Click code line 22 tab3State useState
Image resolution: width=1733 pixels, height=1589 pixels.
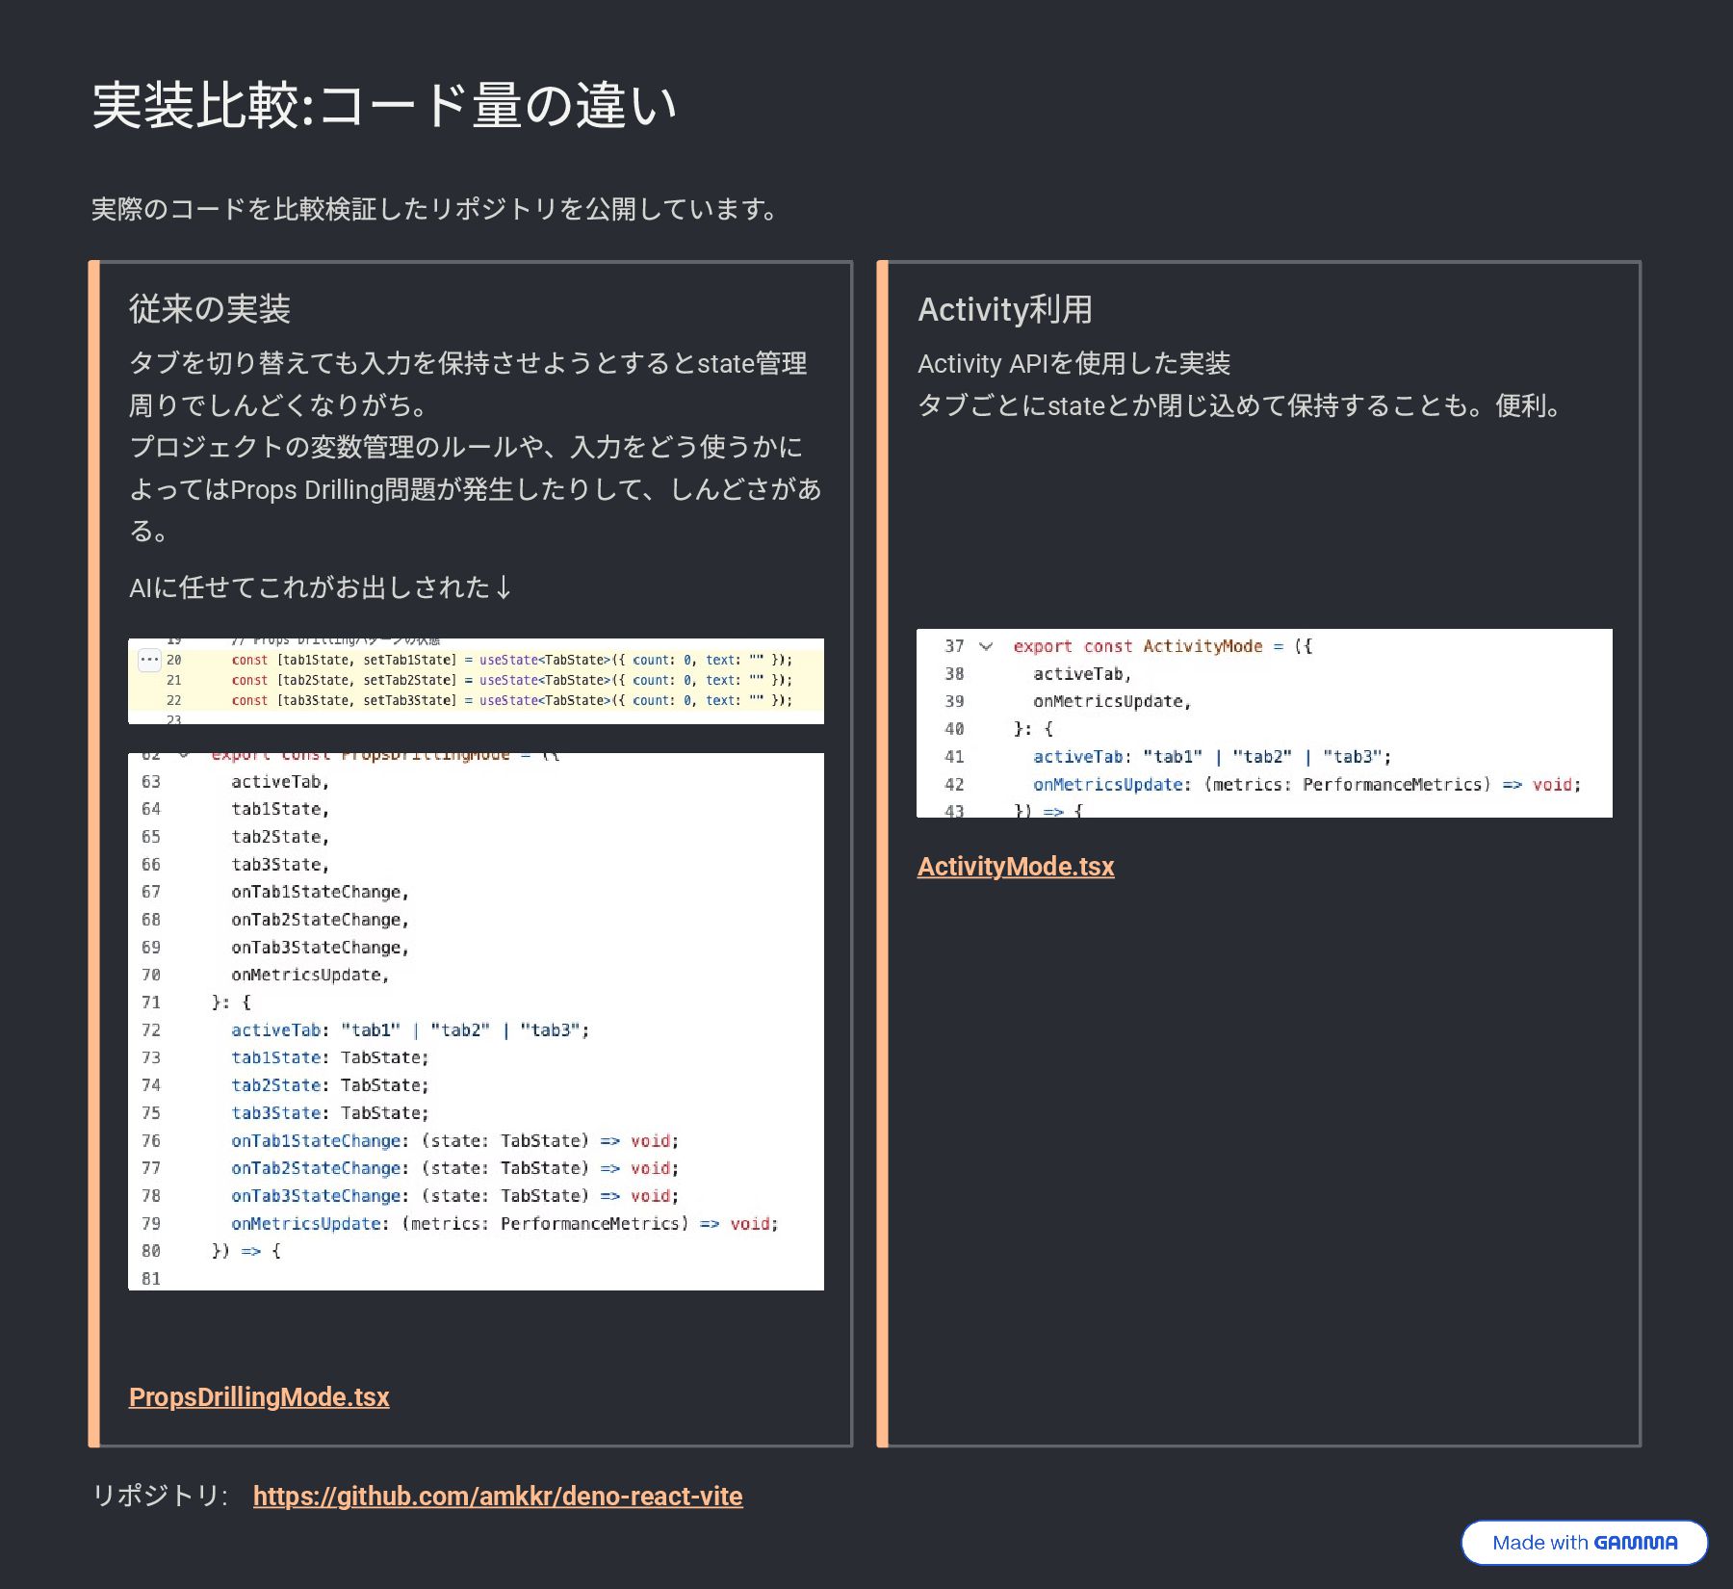click(x=512, y=701)
